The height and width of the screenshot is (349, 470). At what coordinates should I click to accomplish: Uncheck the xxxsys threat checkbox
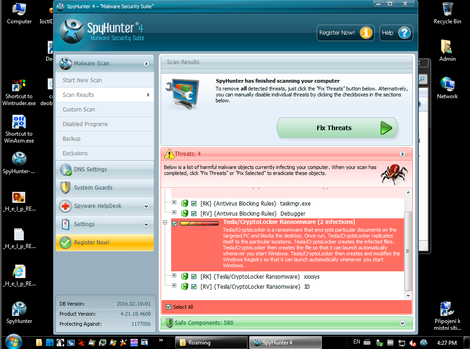pos(194,276)
